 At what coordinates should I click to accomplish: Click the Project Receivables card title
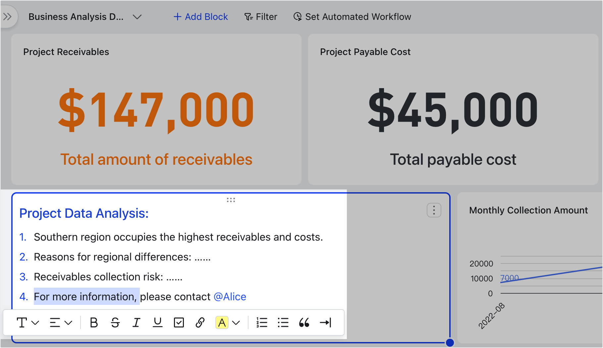coord(66,52)
